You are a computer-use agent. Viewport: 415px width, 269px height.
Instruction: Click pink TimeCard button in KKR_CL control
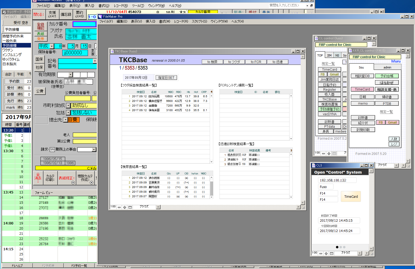tap(362, 89)
